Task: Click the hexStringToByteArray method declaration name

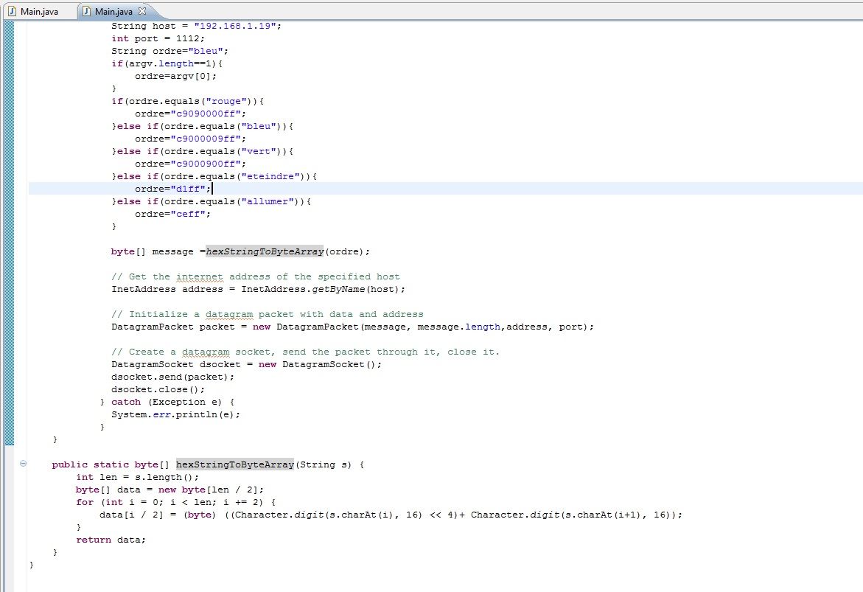Action: click(x=235, y=464)
